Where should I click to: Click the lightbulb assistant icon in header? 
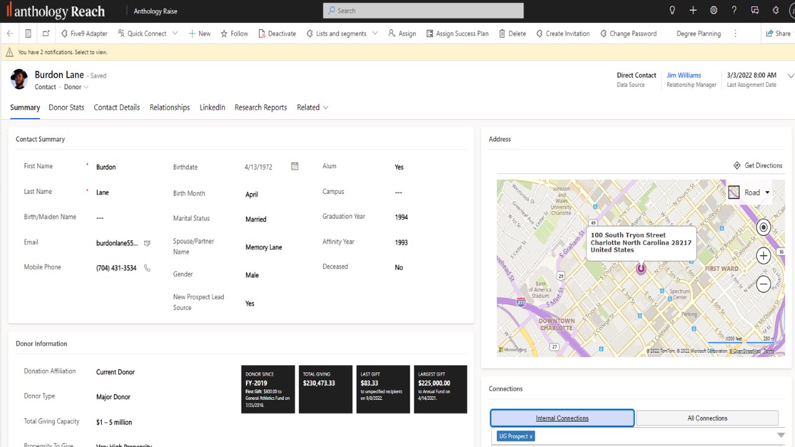[672, 11]
